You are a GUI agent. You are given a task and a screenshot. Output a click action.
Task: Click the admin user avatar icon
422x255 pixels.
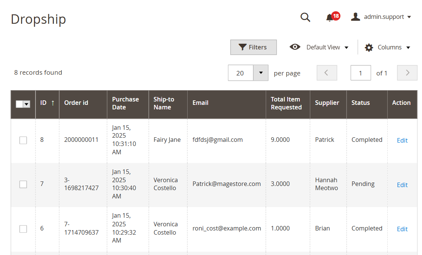[355, 16]
